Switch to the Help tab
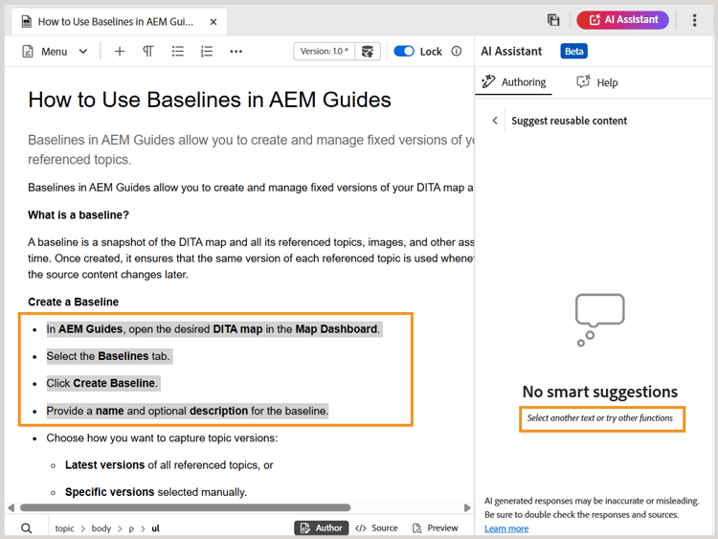The width and height of the screenshot is (718, 539). coord(597,82)
